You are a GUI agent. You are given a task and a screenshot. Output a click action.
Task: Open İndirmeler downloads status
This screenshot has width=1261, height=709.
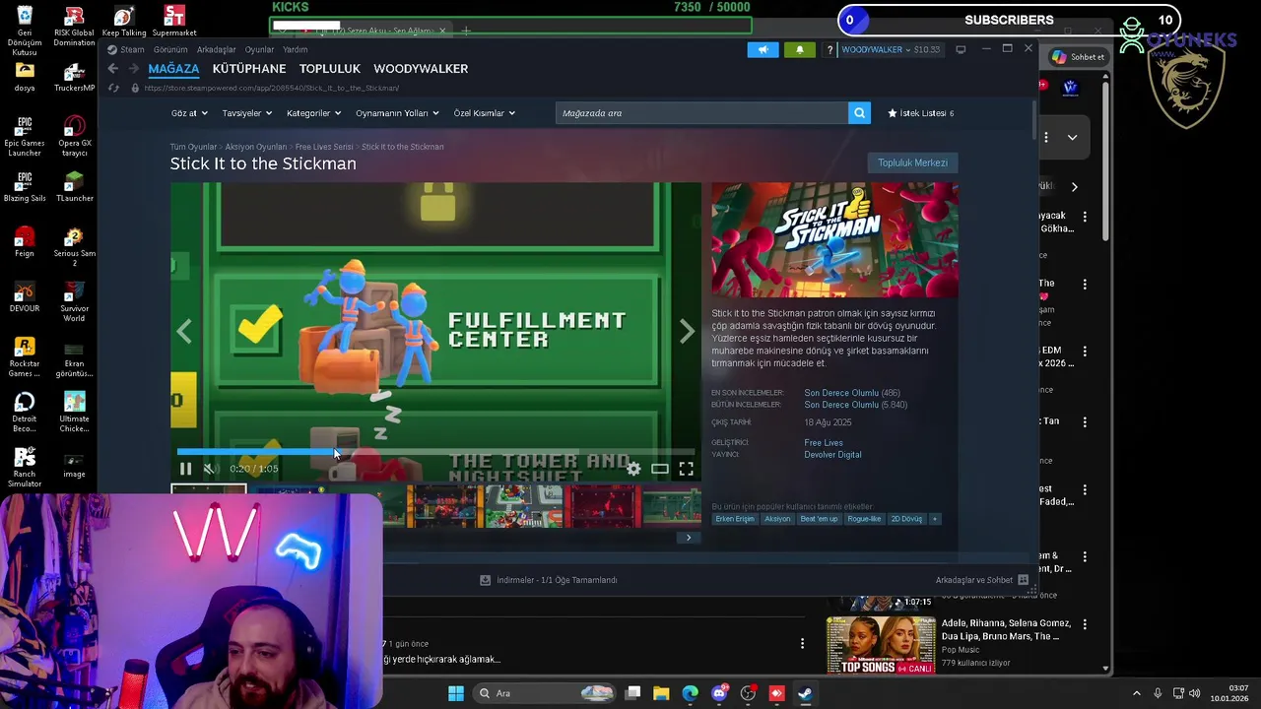coord(549,580)
